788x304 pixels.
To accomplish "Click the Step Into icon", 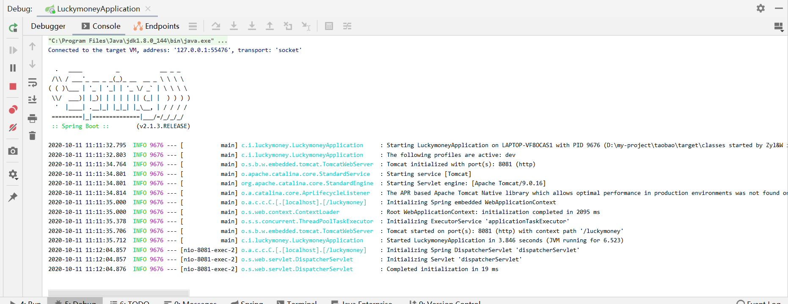I will pyautogui.click(x=234, y=26).
